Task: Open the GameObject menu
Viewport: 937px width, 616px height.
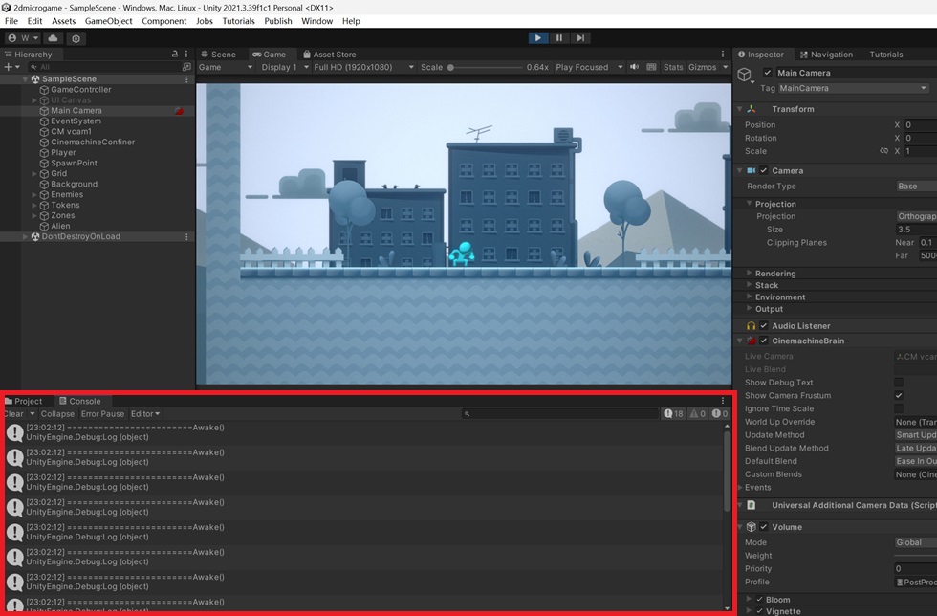Action: coord(108,21)
